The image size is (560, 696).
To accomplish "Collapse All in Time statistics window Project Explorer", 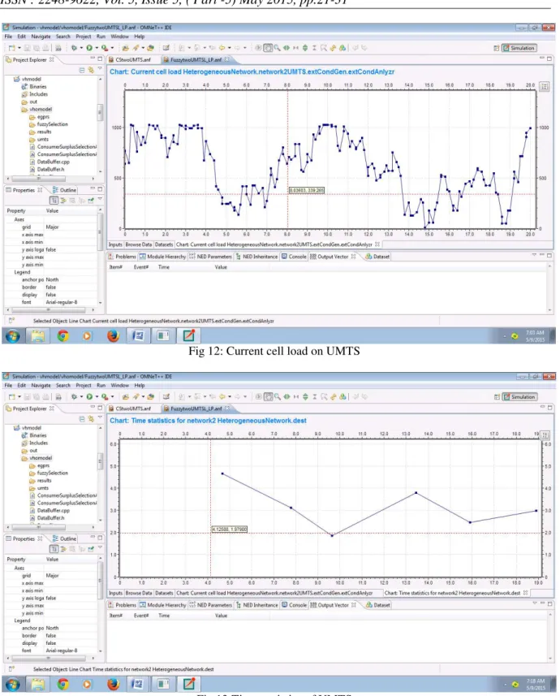I will tap(82, 418).
